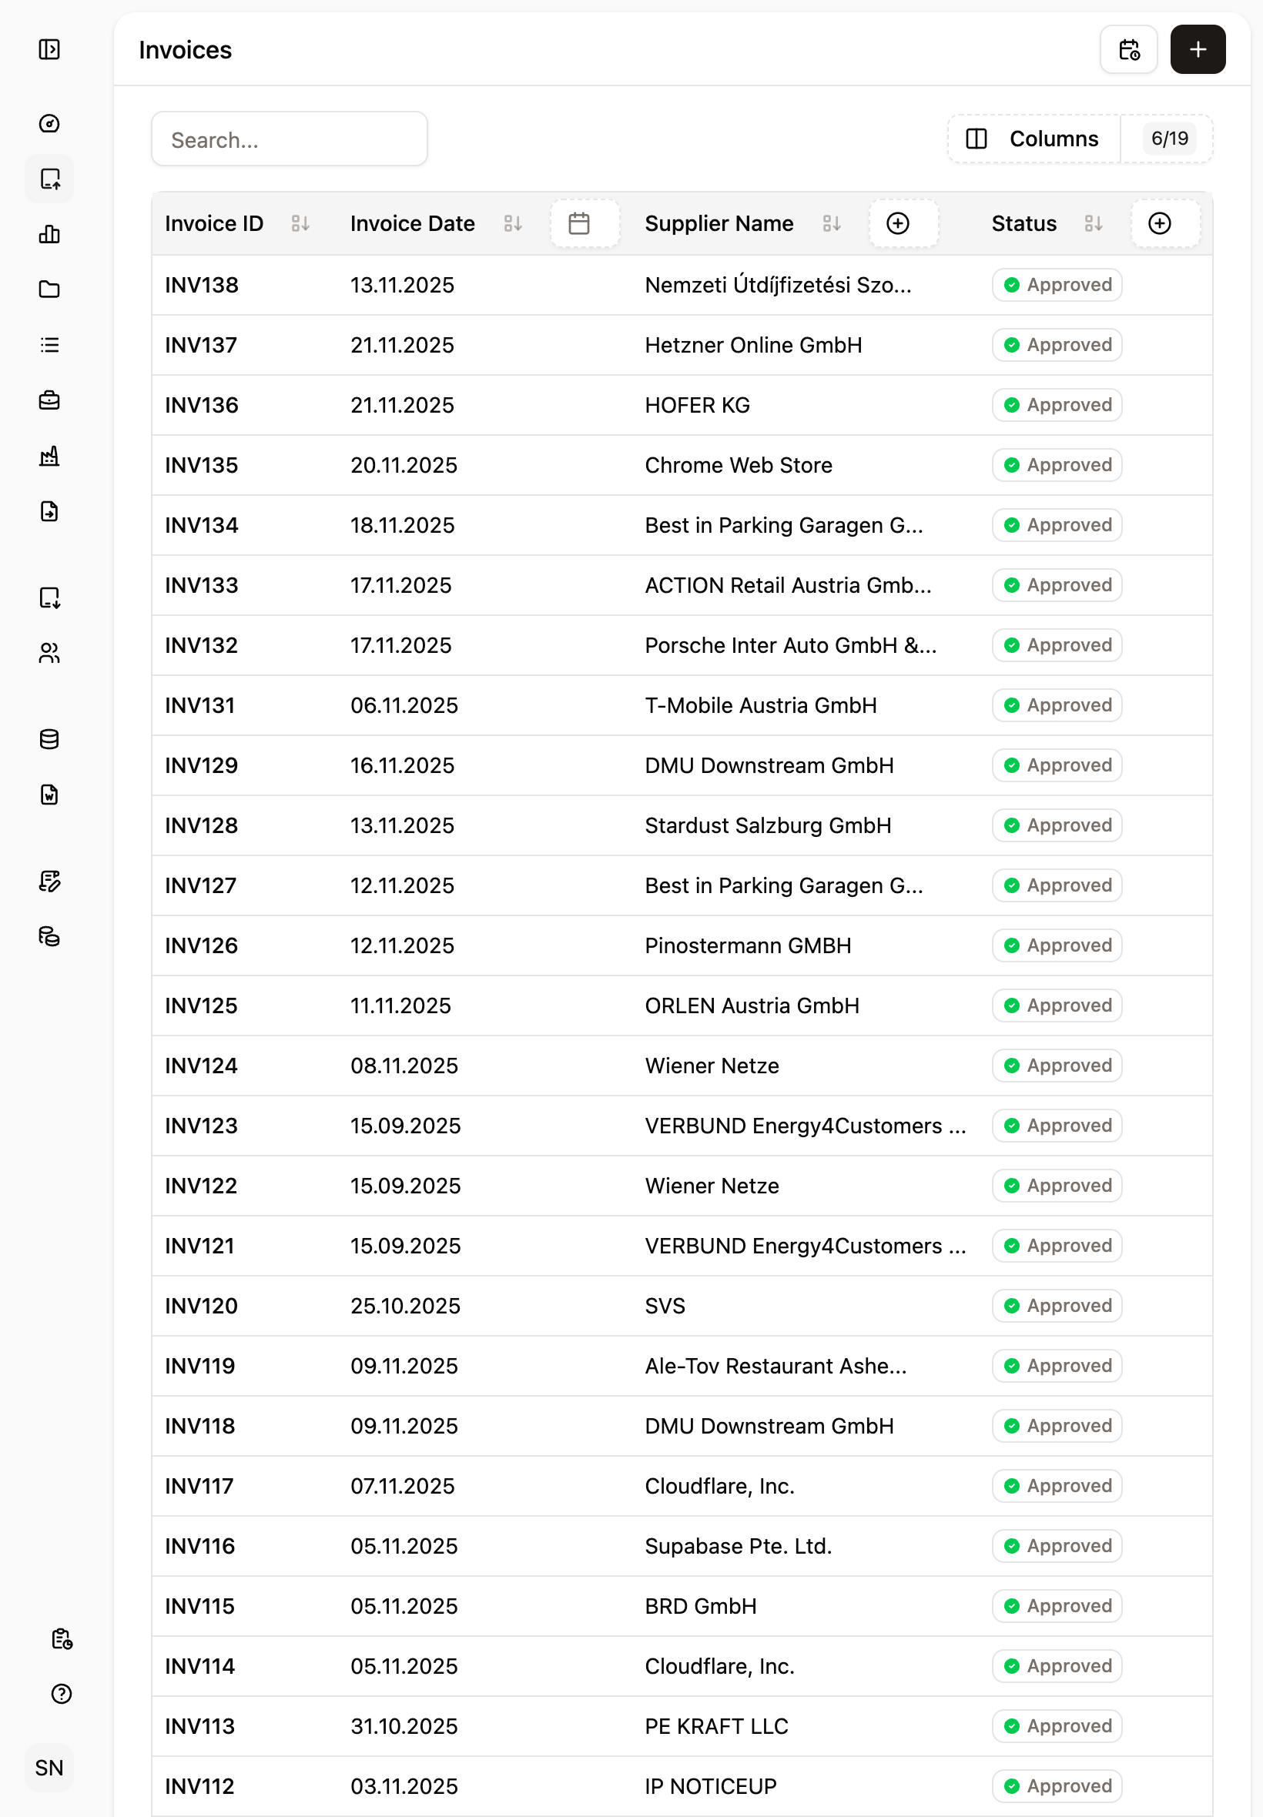Expand the sidebar with the panel toggle icon
This screenshot has width=1263, height=1817.
[49, 50]
